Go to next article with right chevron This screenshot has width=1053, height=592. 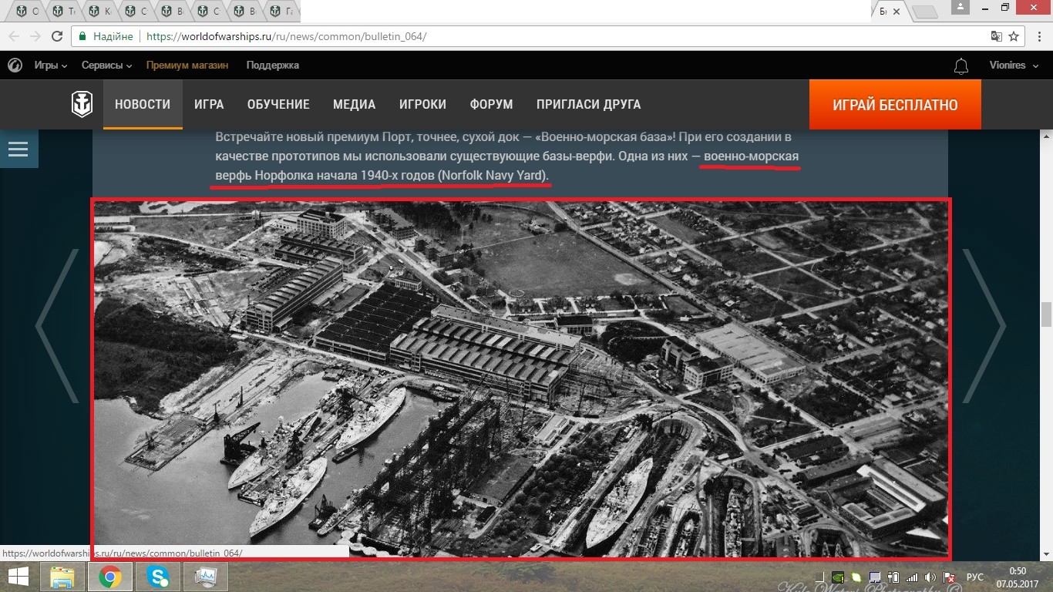(984, 325)
